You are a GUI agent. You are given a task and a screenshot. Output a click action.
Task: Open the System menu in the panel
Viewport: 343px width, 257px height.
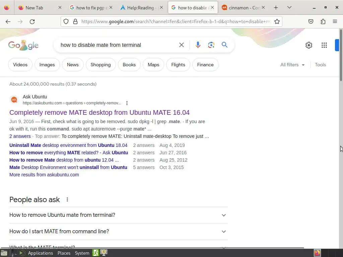pos(82,253)
